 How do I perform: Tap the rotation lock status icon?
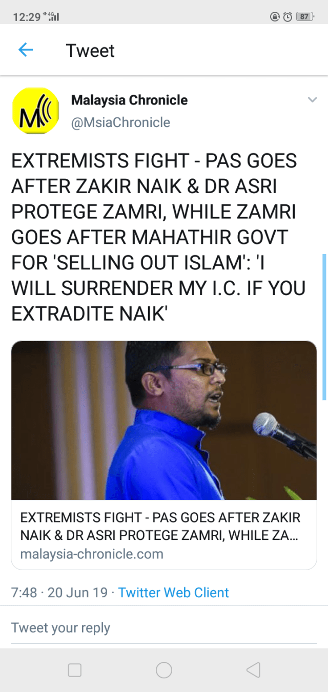point(275,16)
